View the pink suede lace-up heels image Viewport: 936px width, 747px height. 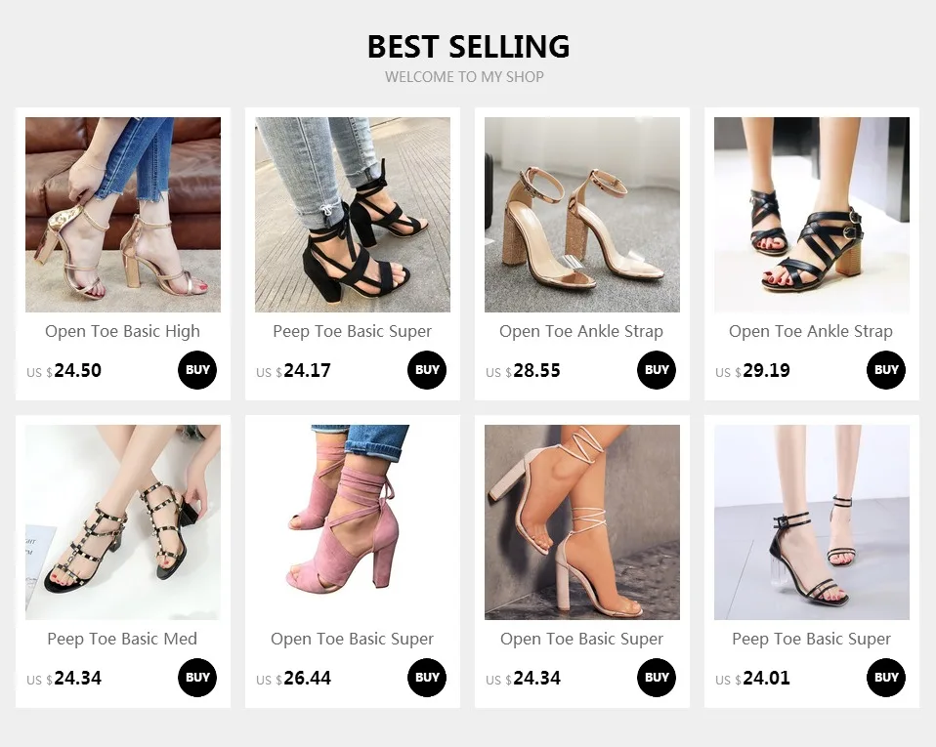pyautogui.click(x=353, y=522)
